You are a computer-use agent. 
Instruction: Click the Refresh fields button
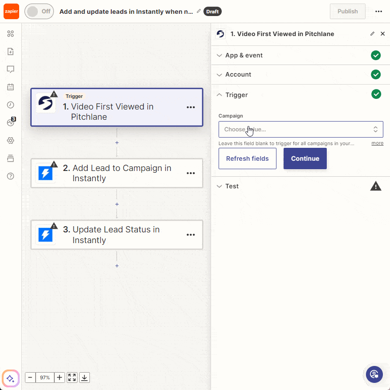(247, 158)
